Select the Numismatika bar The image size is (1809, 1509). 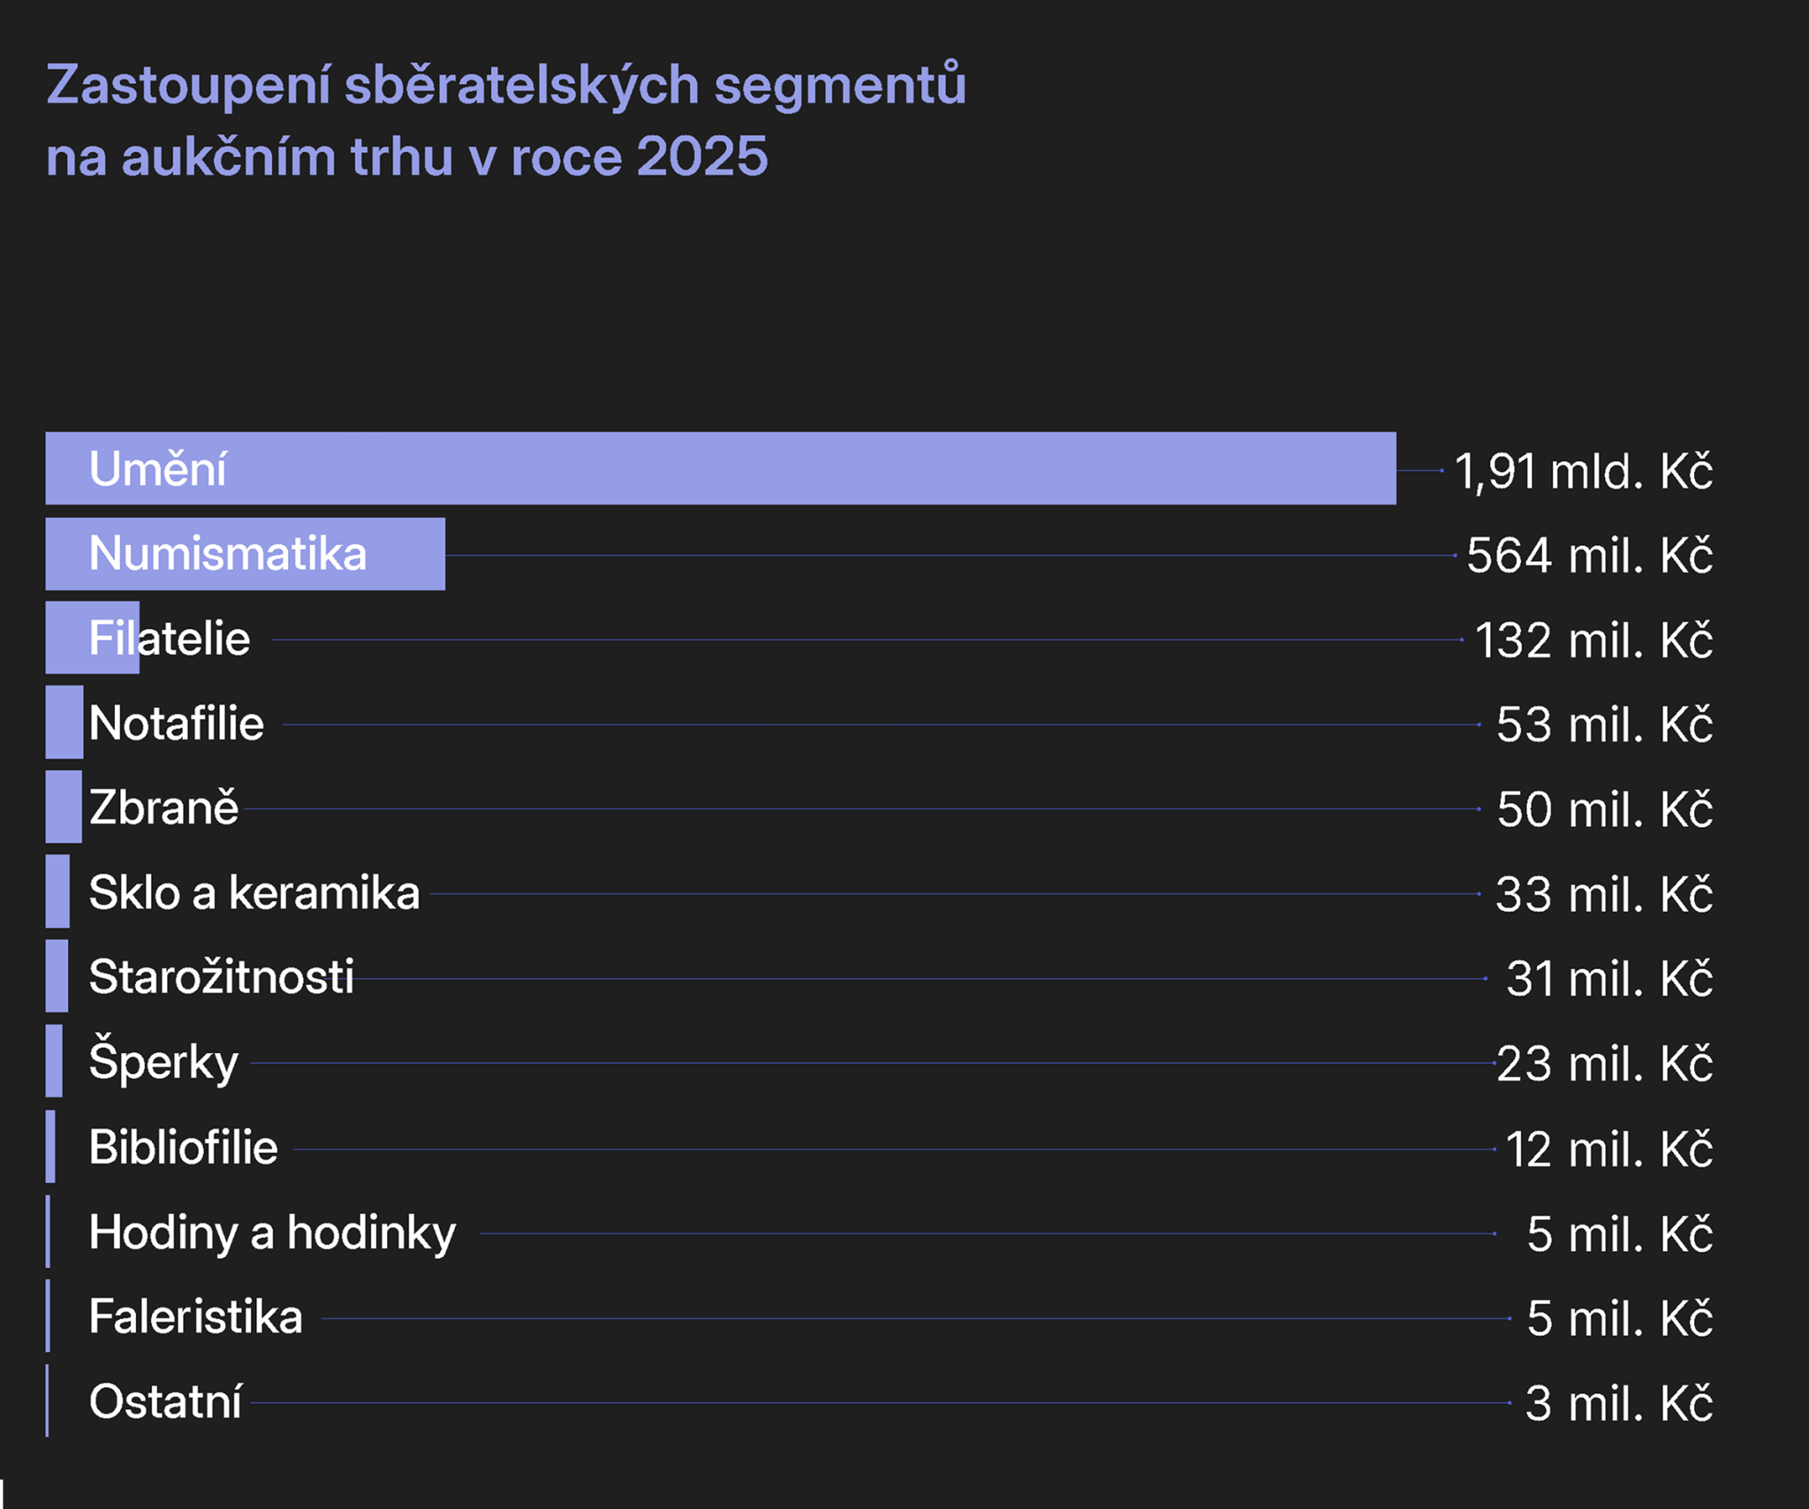245,554
